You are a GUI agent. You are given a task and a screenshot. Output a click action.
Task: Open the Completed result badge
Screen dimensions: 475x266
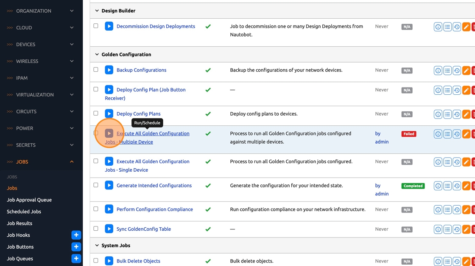click(x=413, y=186)
